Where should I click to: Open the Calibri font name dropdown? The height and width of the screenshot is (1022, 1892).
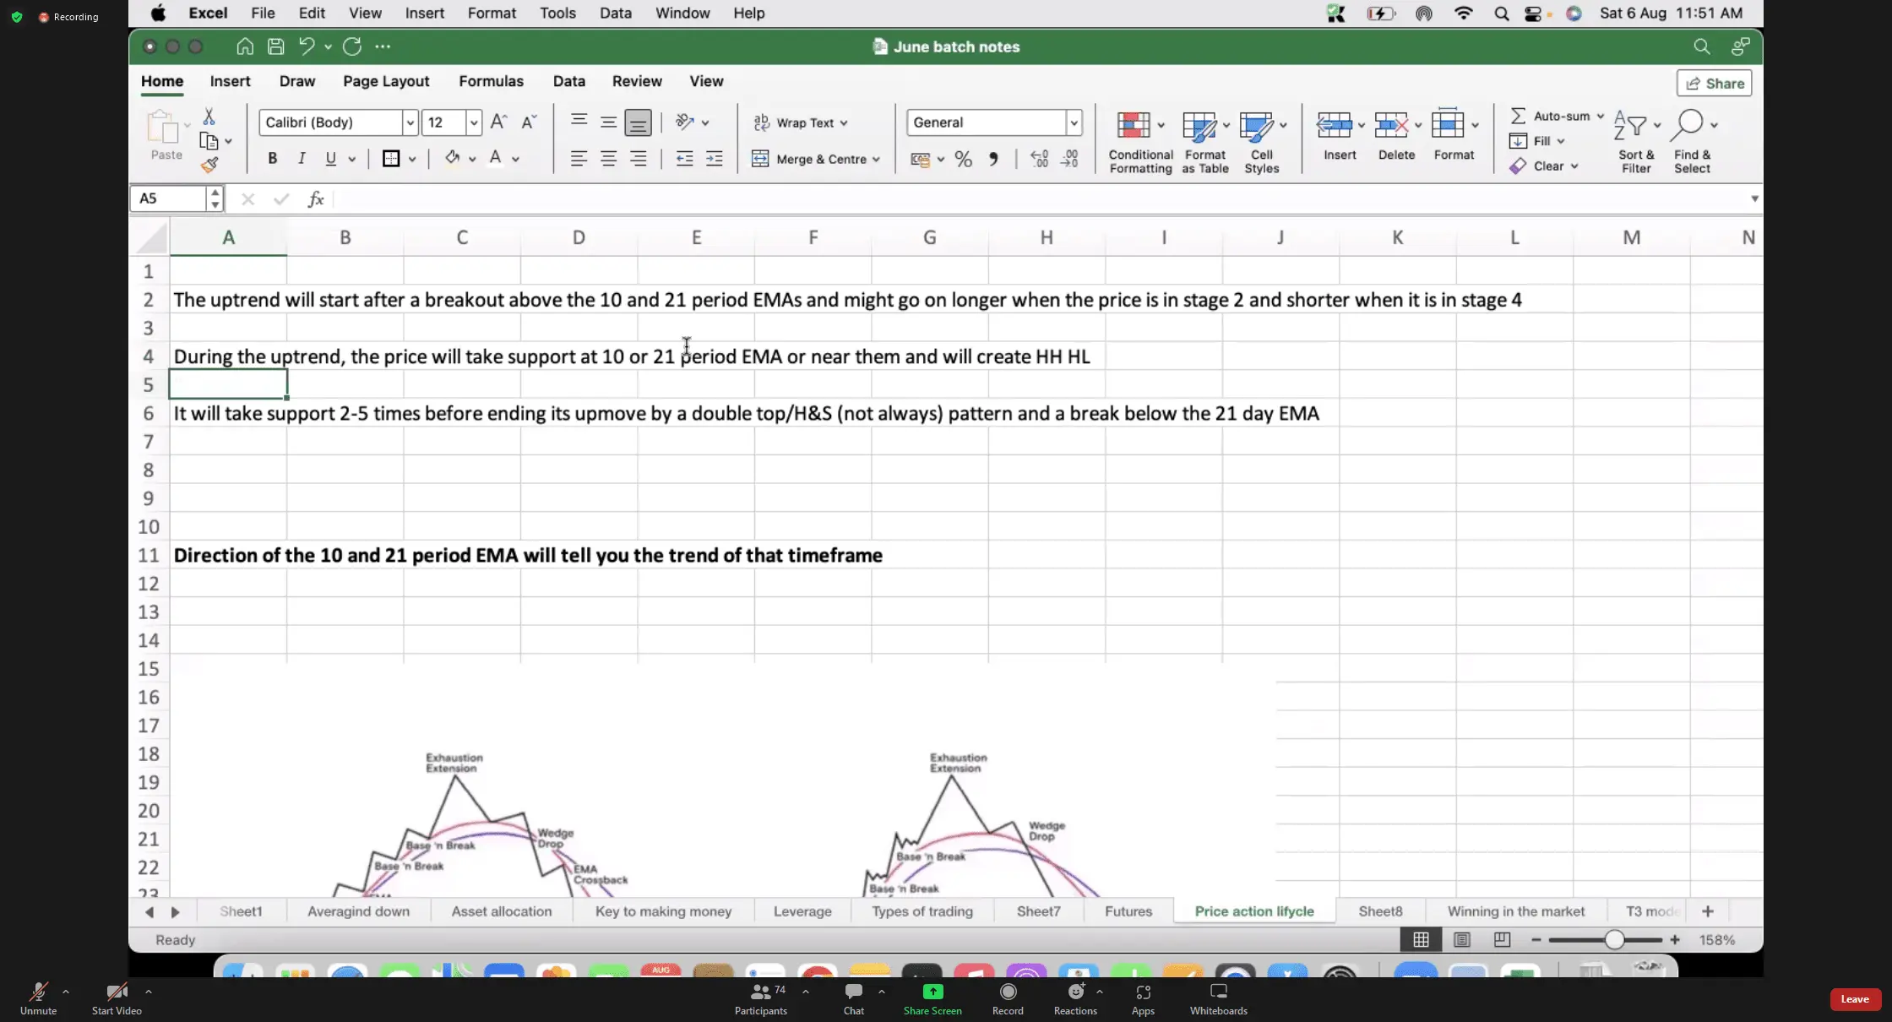click(x=410, y=122)
